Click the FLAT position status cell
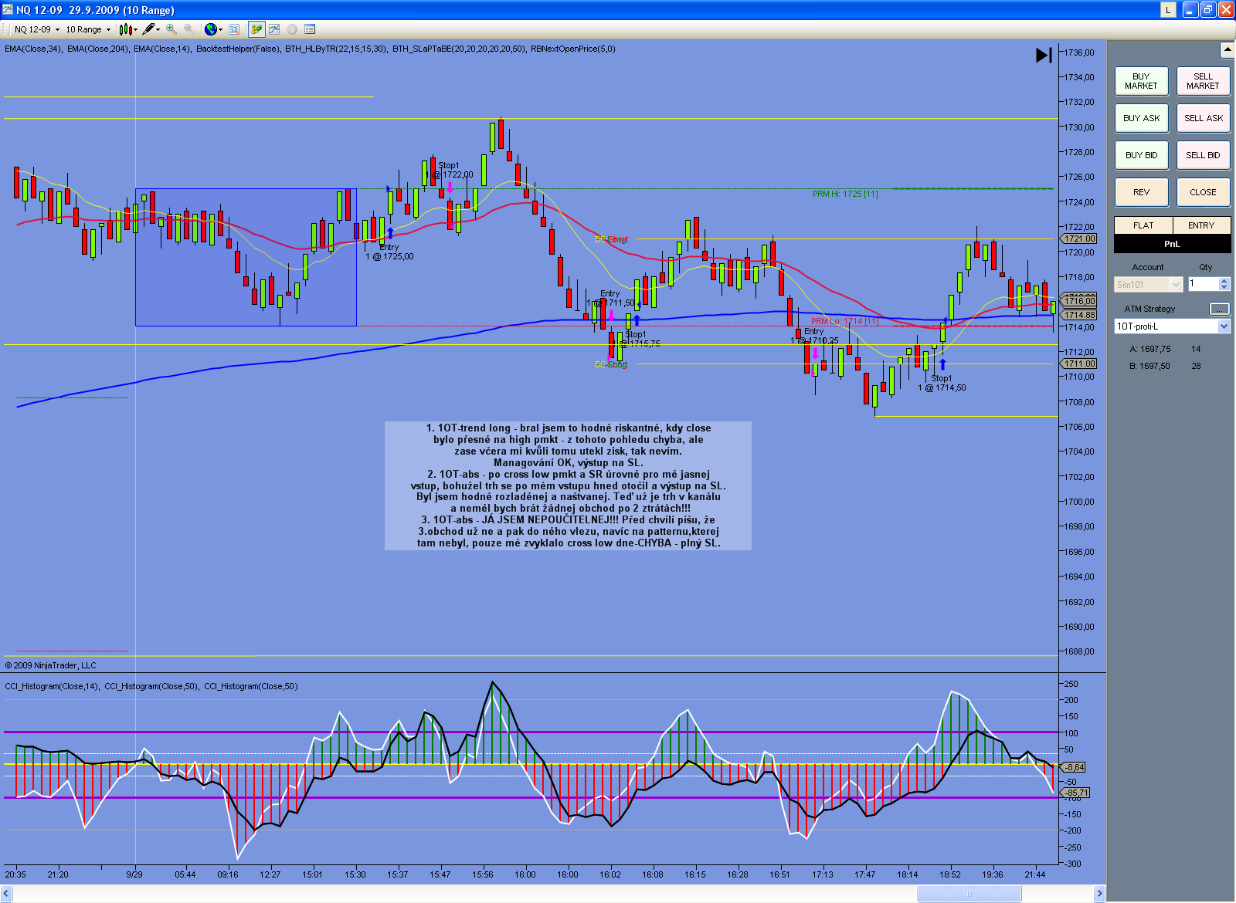This screenshot has height=903, width=1236. tap(1143, 225)
